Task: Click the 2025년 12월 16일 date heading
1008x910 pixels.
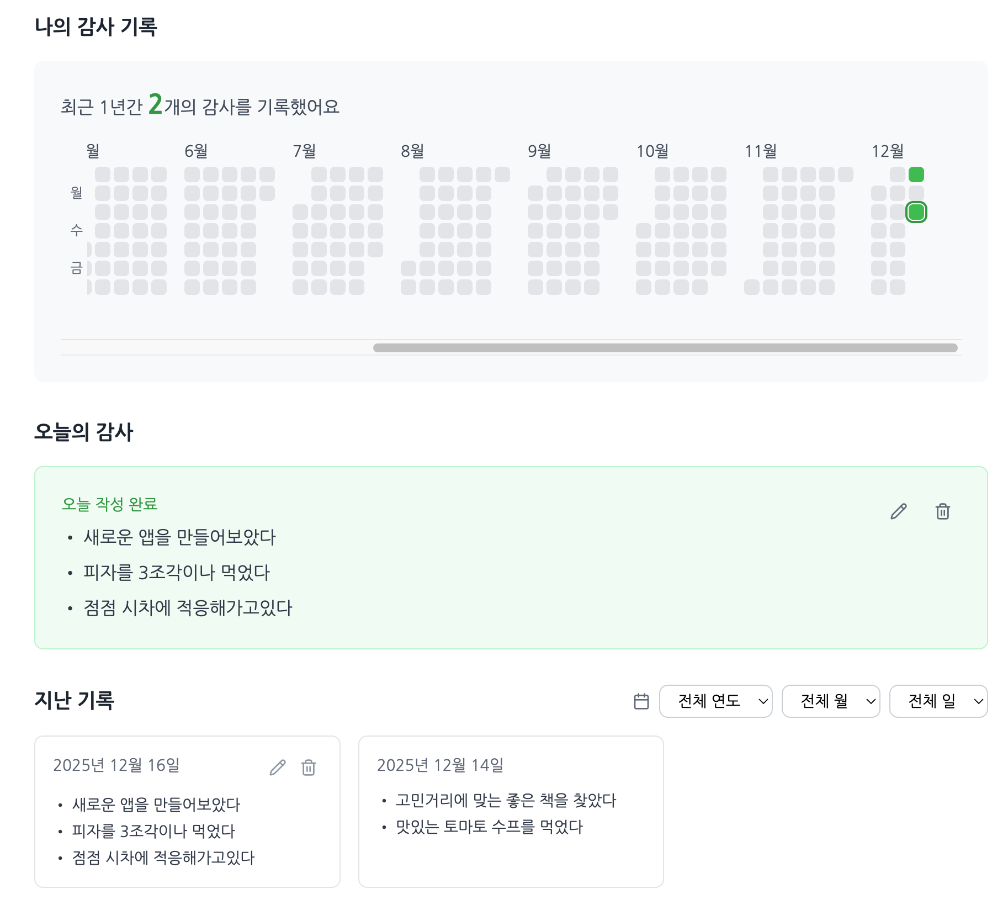Action: (116, 765)
